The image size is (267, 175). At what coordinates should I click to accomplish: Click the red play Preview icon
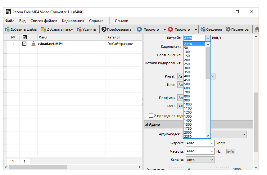[170, 29]
